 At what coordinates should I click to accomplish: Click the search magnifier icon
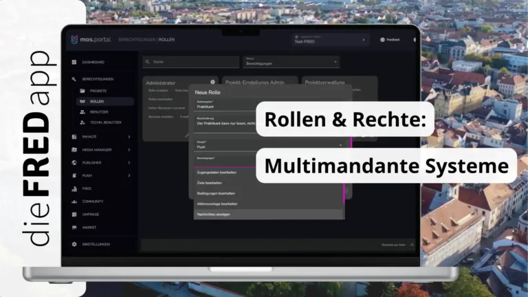[x=148, y=62]
